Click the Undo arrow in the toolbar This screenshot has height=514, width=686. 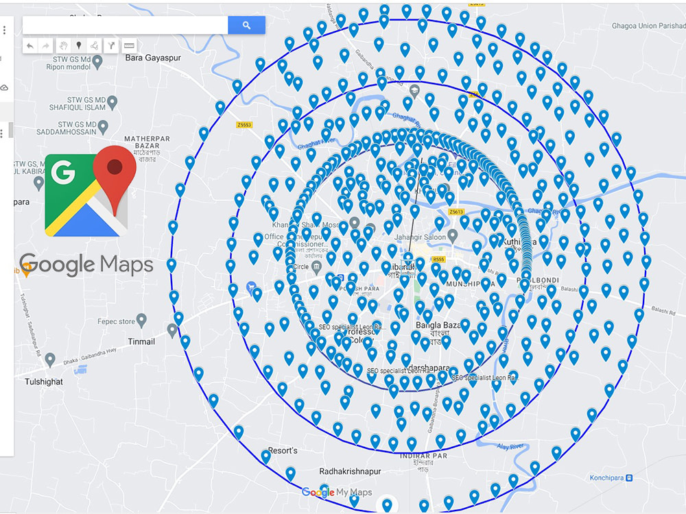point(31,46)
